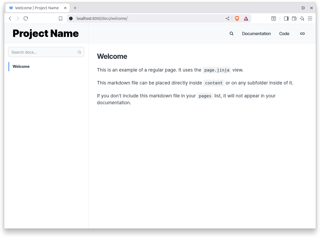
Task: Click the Project Name site title
Action: (46, 34)
